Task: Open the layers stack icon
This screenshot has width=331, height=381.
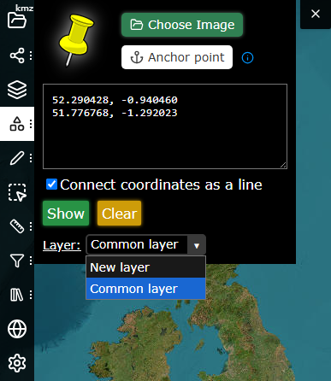Action: click(17, 90)
